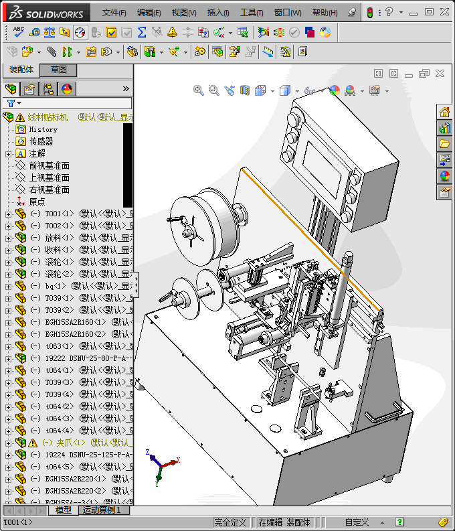Image resolution: width=455 pixels, height=531 pixels.
Task: Run Clearance Verification warning tool
Action: point(285,52)
